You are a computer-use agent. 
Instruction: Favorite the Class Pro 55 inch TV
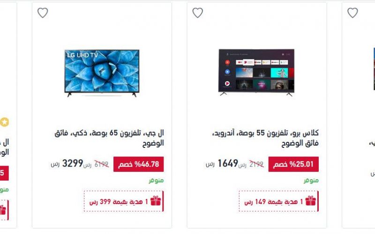pyautogui.click(x=197, y=13)
